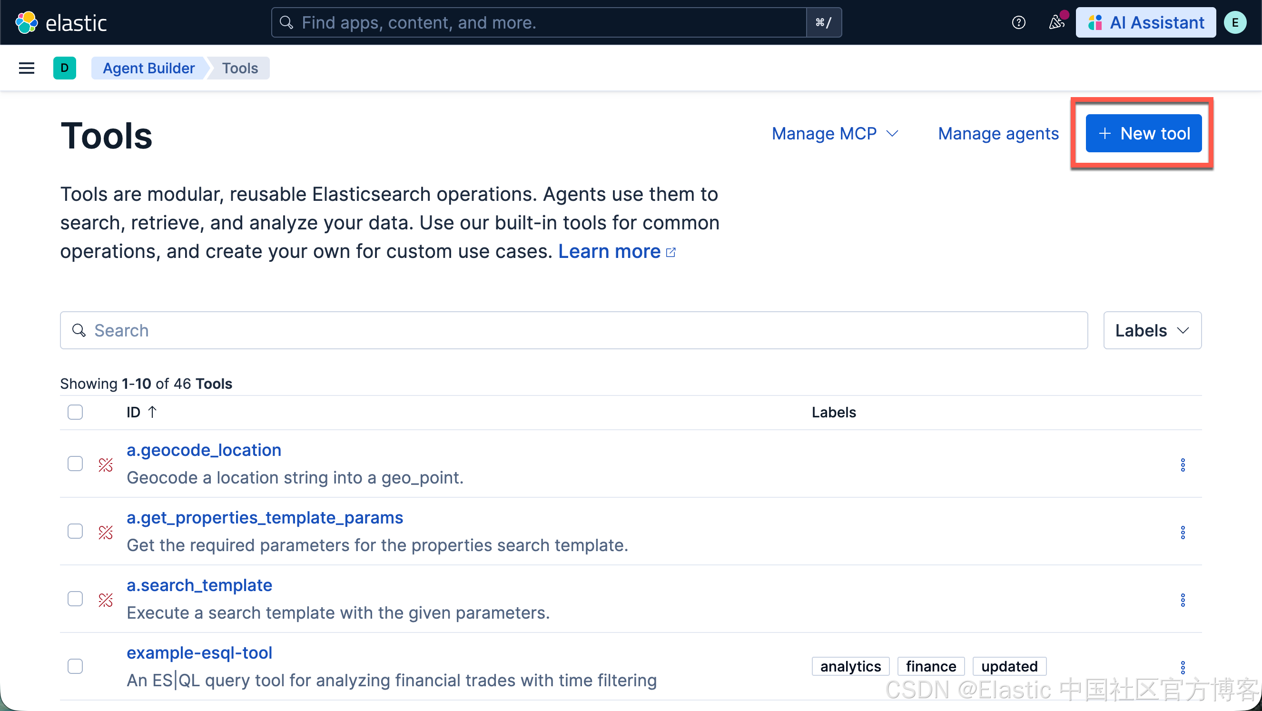Open actions menu for a.search_template
Viewport: 1262px width, 711px height.
tap(1182, 600)
